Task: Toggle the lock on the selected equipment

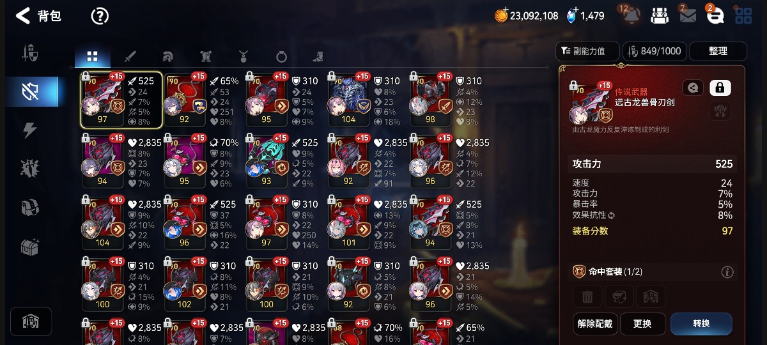Action: (x=720, y=88)
